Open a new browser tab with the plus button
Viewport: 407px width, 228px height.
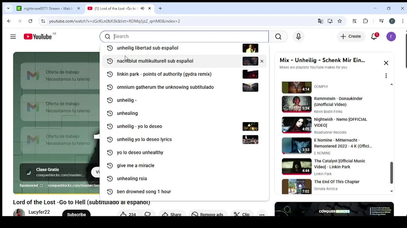click(160, 9)
